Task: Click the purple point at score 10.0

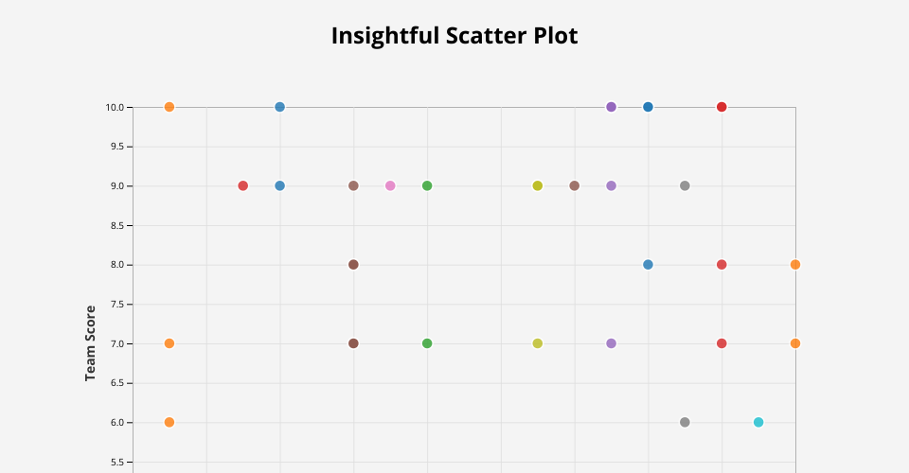Action: click(612, 107)
